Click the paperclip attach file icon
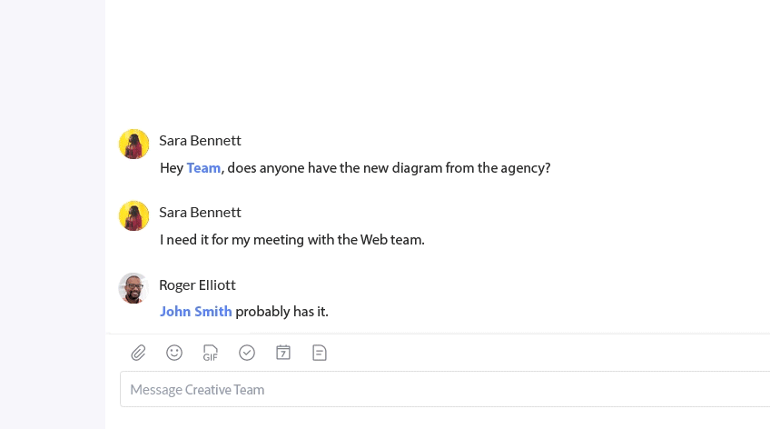This screenshot has height=429, width=770. click(x=138, y=353)
